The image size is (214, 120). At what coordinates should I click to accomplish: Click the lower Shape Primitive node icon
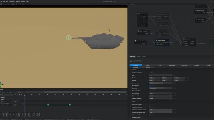135,41
